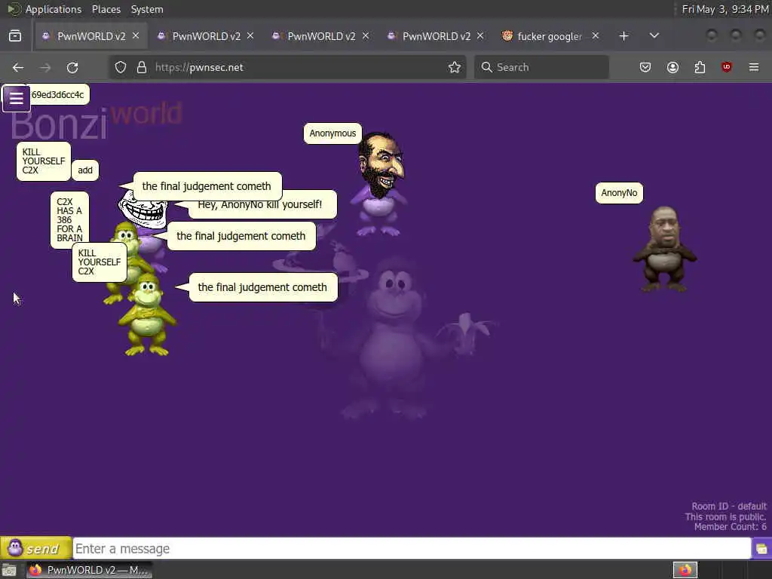772x579 pixels.
Task: Click the Anonymous name tag
Action: [x=332, y=133]
